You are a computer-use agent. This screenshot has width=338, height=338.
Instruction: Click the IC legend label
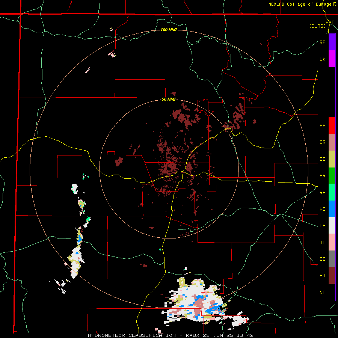point(322,242)
